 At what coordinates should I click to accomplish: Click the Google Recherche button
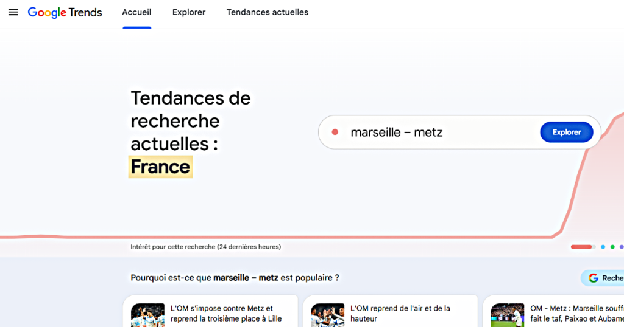(x=603, y=278)
